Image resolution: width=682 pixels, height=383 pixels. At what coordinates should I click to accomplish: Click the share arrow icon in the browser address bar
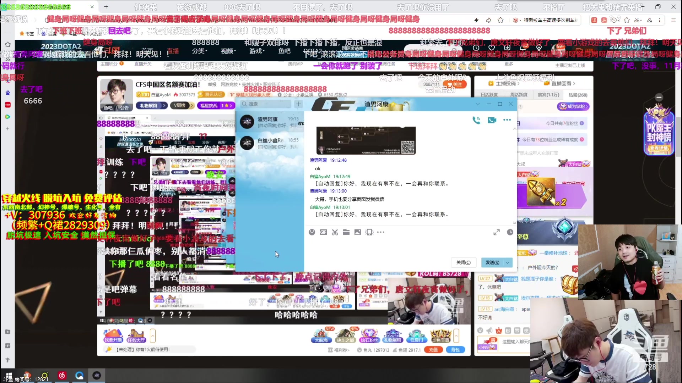pos(488,20)
